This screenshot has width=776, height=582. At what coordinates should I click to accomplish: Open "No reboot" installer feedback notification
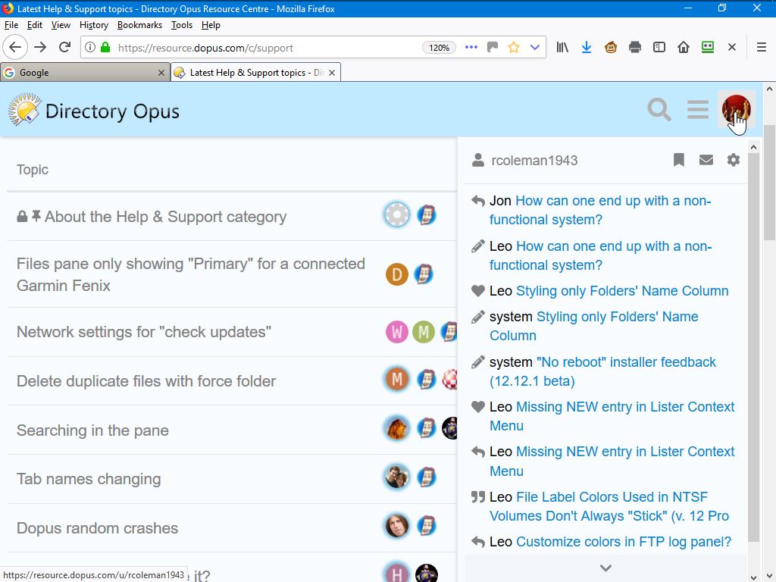click(602, 371)
